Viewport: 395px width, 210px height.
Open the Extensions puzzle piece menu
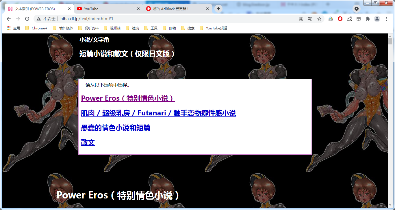(368, 19)
